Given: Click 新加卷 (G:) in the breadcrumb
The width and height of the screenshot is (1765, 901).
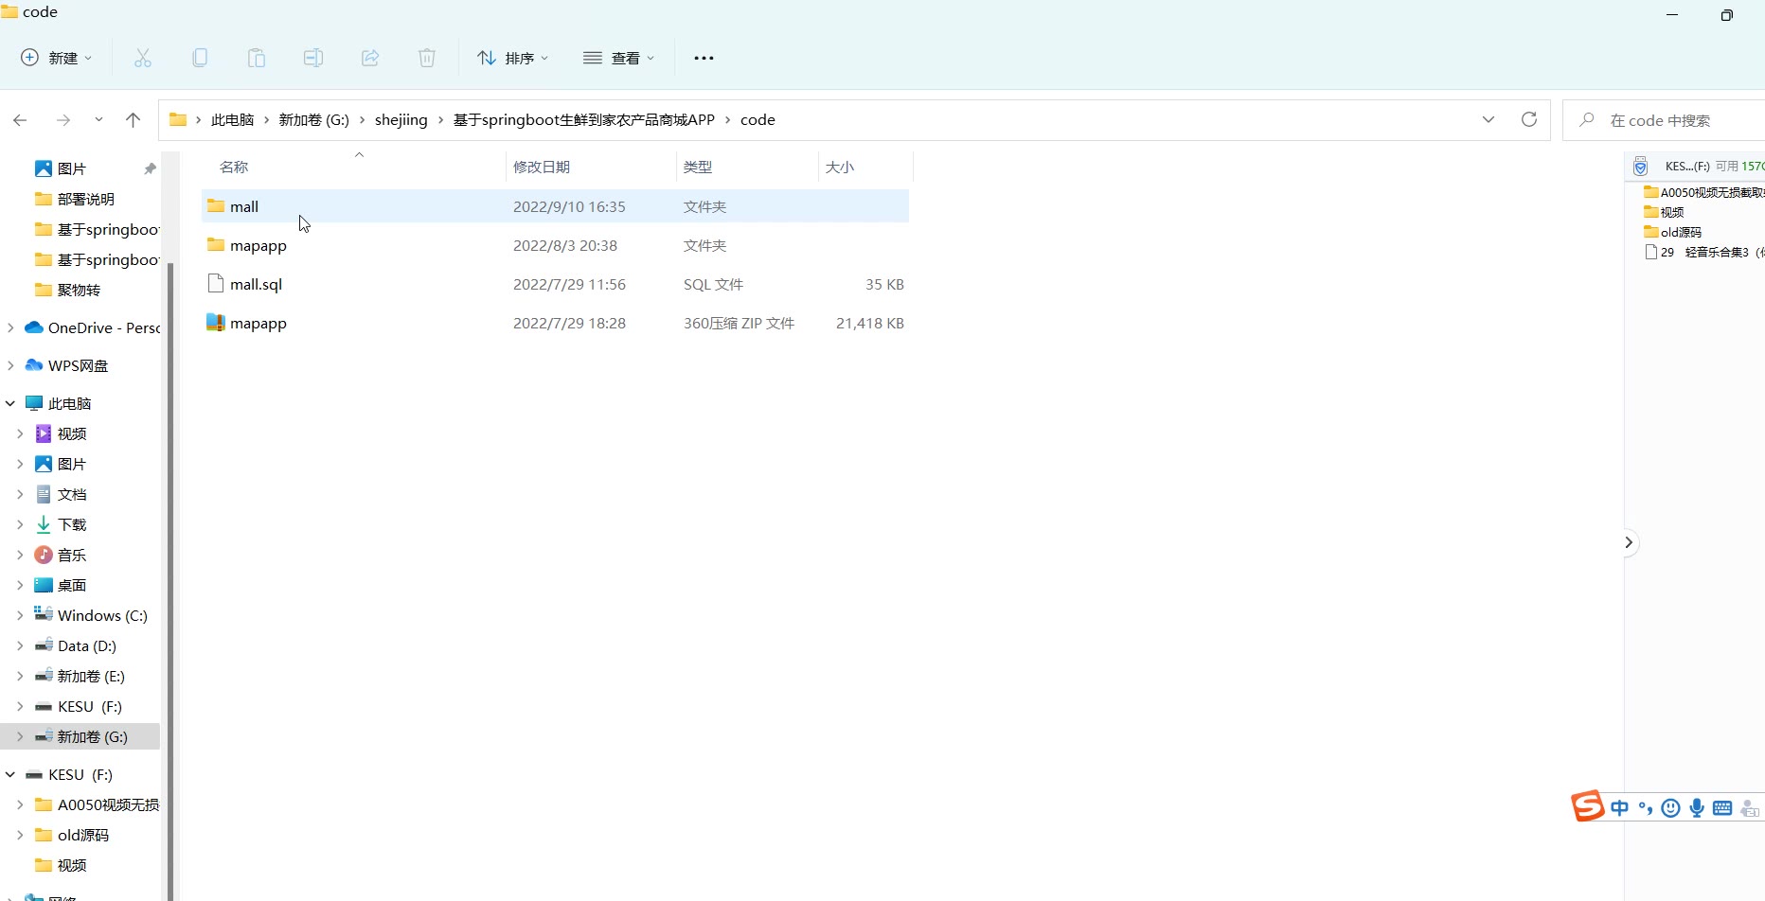Looking at the screenshot, I should coord(313,120).
